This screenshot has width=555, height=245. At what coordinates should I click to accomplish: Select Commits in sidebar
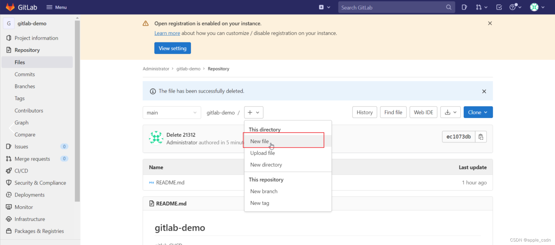(25, 74)
